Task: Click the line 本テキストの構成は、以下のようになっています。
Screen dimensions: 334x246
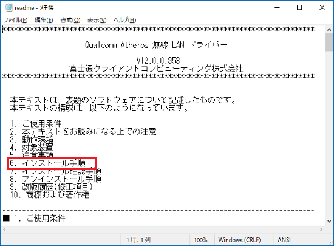Action: point(99,108)
